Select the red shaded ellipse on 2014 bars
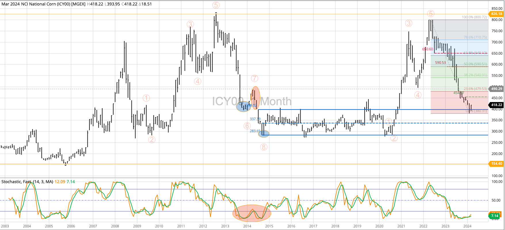Screen dimensions: 505x230 pyautogui.click(x=255, y=98)
